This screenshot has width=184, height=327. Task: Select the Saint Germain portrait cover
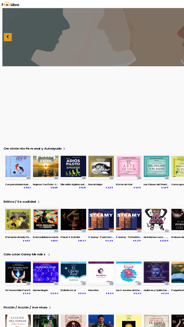tap(157, 272)
